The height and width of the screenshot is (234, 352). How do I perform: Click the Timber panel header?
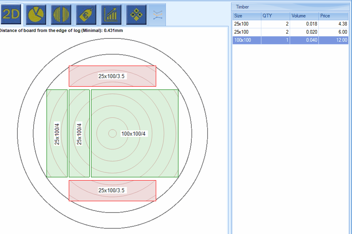(290, 7)
